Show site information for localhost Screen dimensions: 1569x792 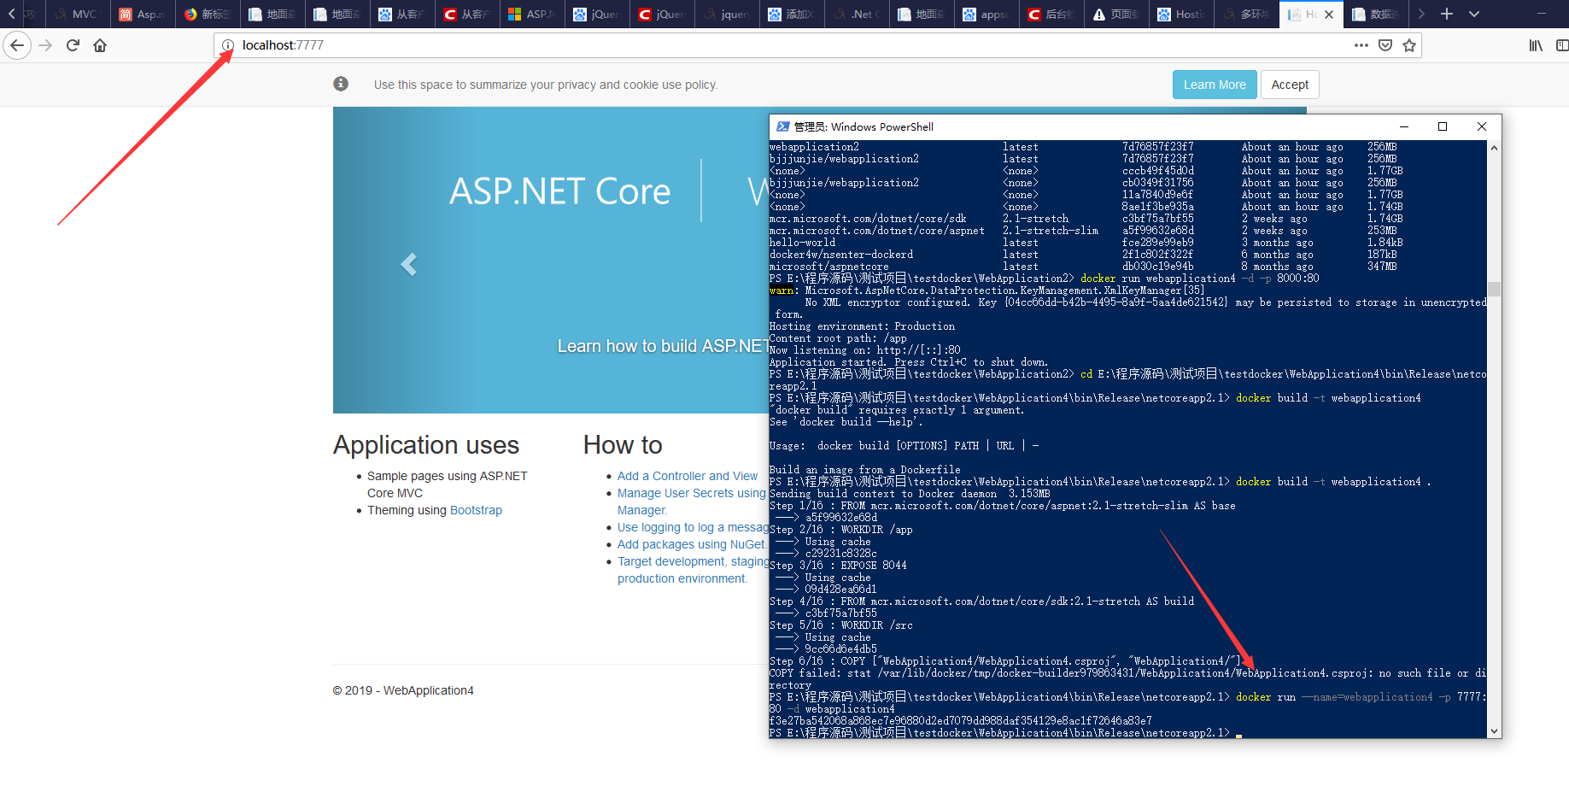[x=227, y=45]
